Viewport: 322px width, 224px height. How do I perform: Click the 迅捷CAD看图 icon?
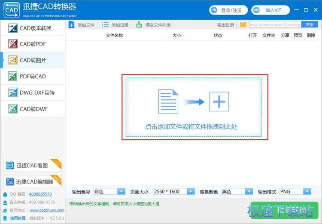point(10,166)
